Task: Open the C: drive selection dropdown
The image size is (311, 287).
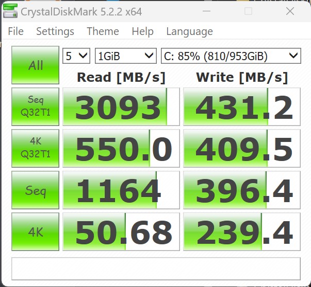Action: (x=231, y=56)
